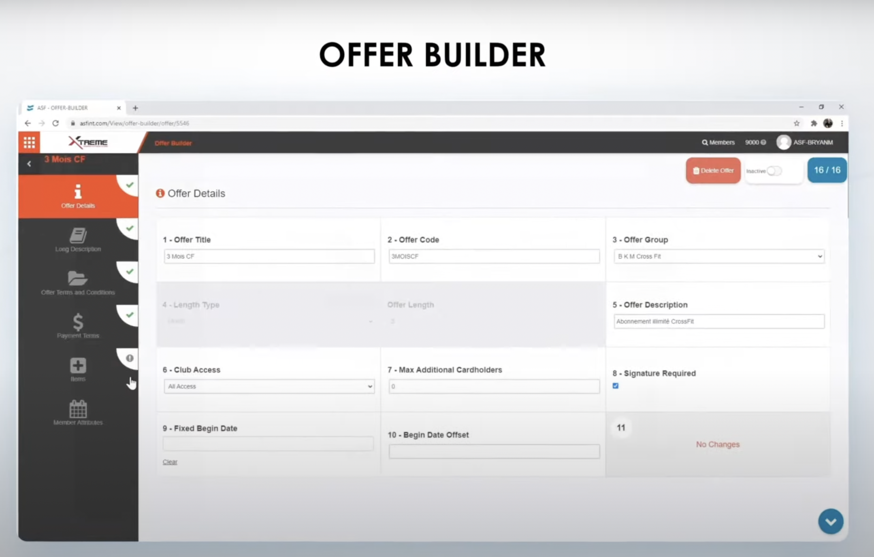The height and width of the screenshot is (557, 874).
Task: Open the app launcher grid icon
Action: [x=29, y=142]
